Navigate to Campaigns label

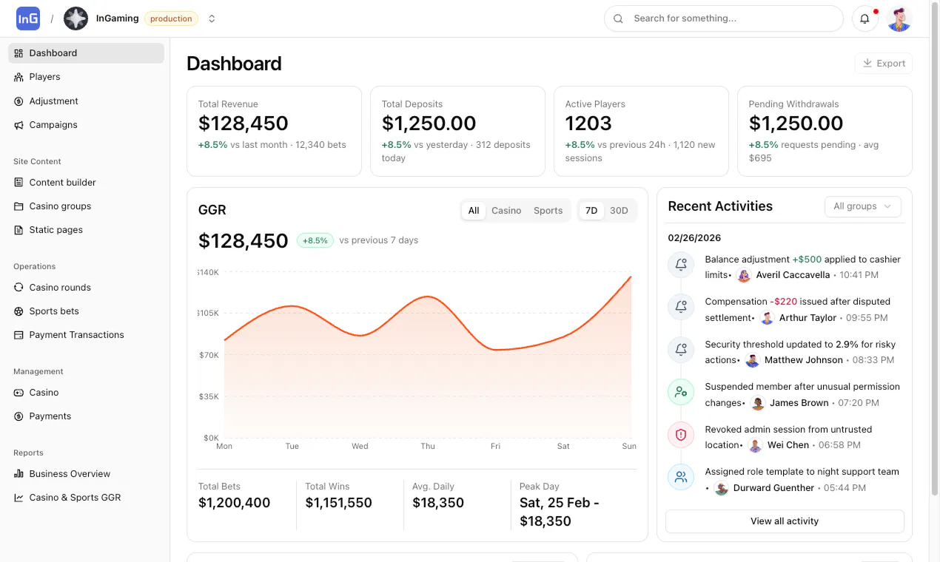tap(53, 125)
